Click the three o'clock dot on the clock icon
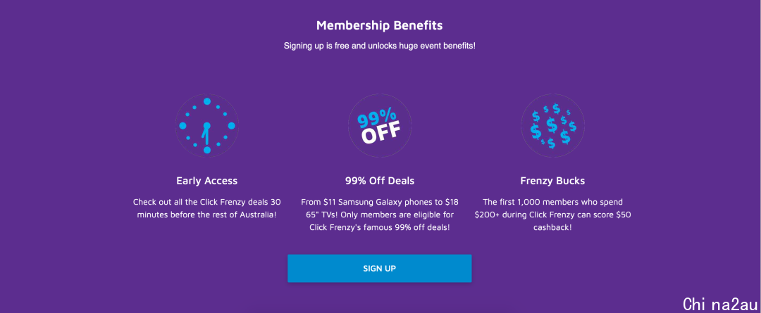 tap(232, 125)
